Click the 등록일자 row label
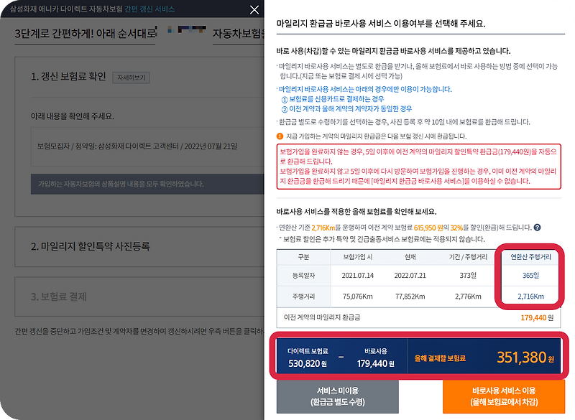 [x=303, y=276]
